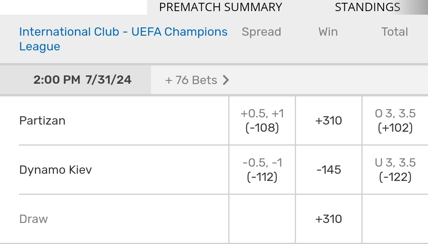Select Dynamo Kiev spread -0.5, -1 (-112)
The width and height of the screenshot is (428, 244).
click(x=262, y=170)
